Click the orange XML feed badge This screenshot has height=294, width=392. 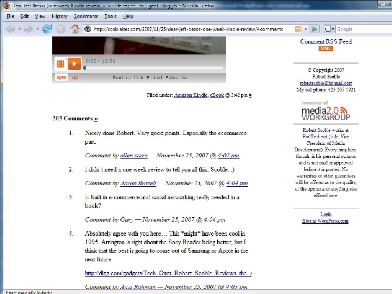[x=326, y=48]
